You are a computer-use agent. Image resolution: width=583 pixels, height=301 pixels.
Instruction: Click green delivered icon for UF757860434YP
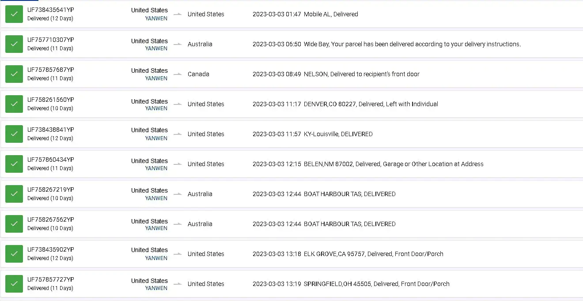tap(14, 164)
